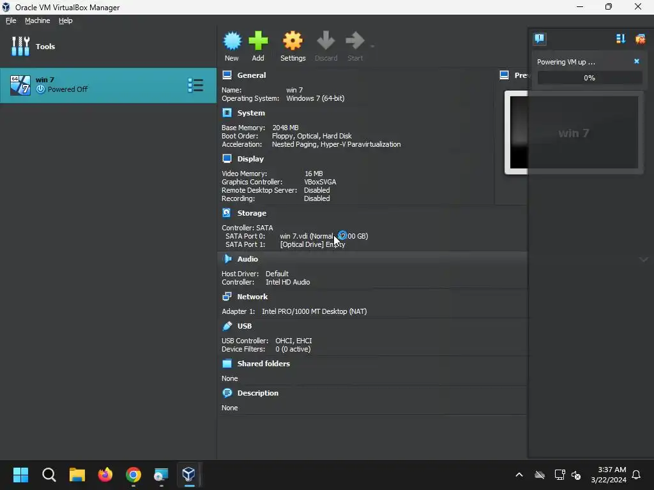Screen dimensions: 654x490
Task: Click the Tools wrench icon
Action: coord(20,46)
